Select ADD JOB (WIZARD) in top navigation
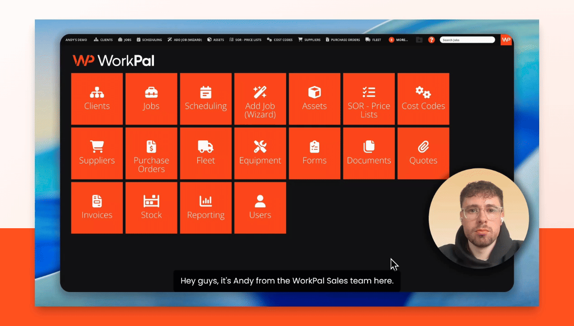The height and width of the screenshot is (326, 574). (184, 40)
